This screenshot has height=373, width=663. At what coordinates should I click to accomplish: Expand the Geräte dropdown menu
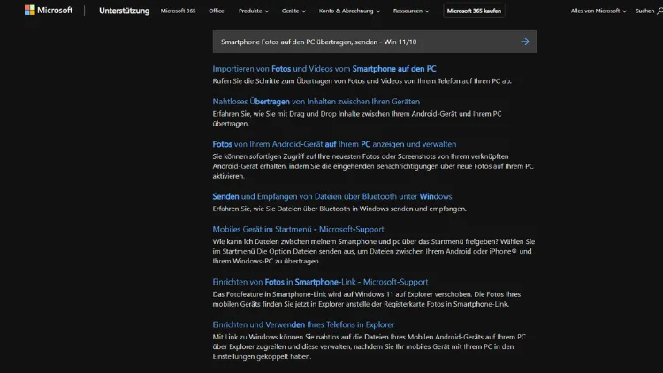click(x=293, y=11)
